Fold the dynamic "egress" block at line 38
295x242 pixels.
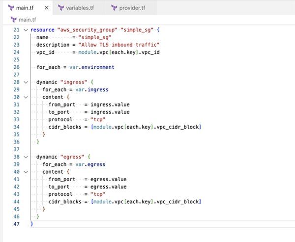pyautogui.click(x=26, y=157)
